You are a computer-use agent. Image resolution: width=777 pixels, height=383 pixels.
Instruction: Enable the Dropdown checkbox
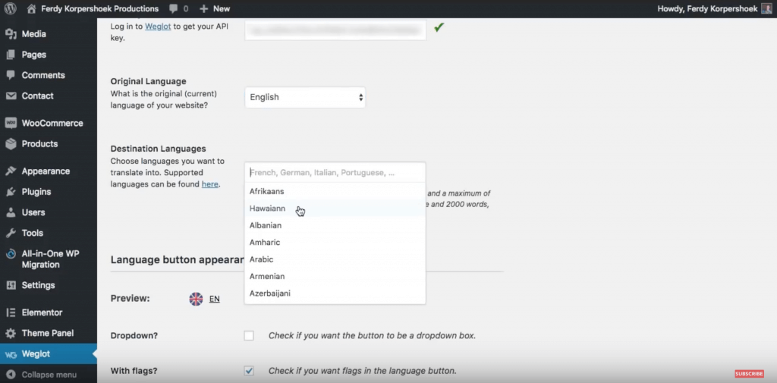(249, 335)
